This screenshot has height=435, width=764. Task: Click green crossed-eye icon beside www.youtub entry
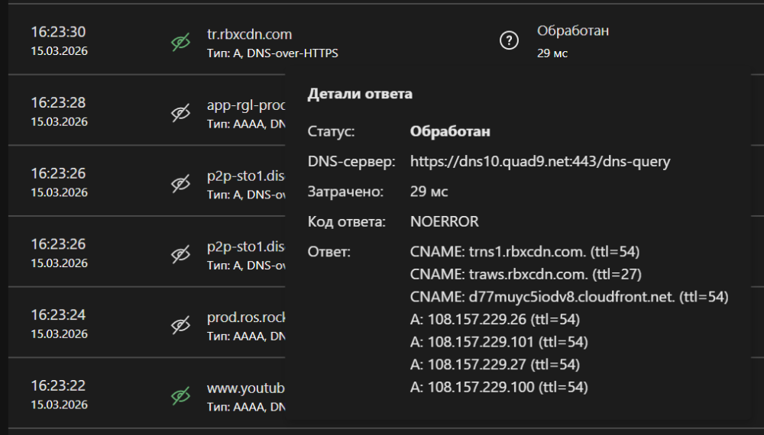(180, 395)
